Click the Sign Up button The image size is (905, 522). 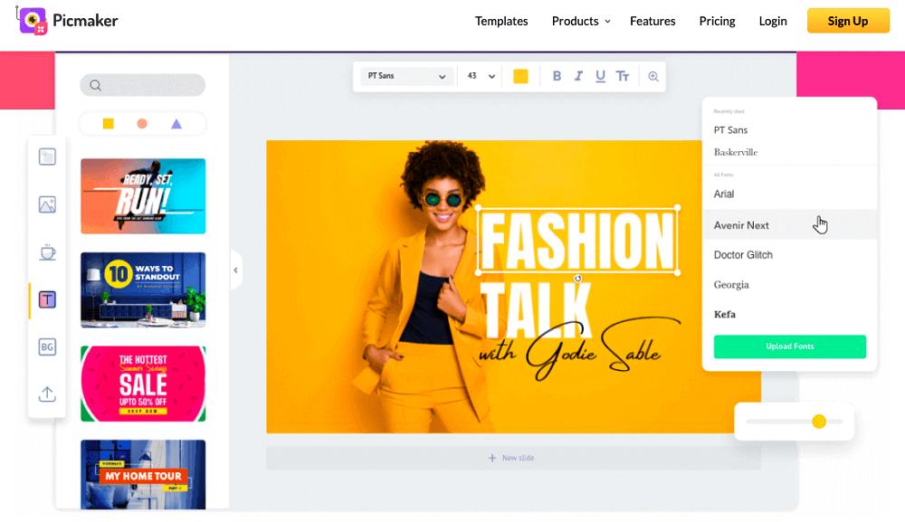coord(848,21)
